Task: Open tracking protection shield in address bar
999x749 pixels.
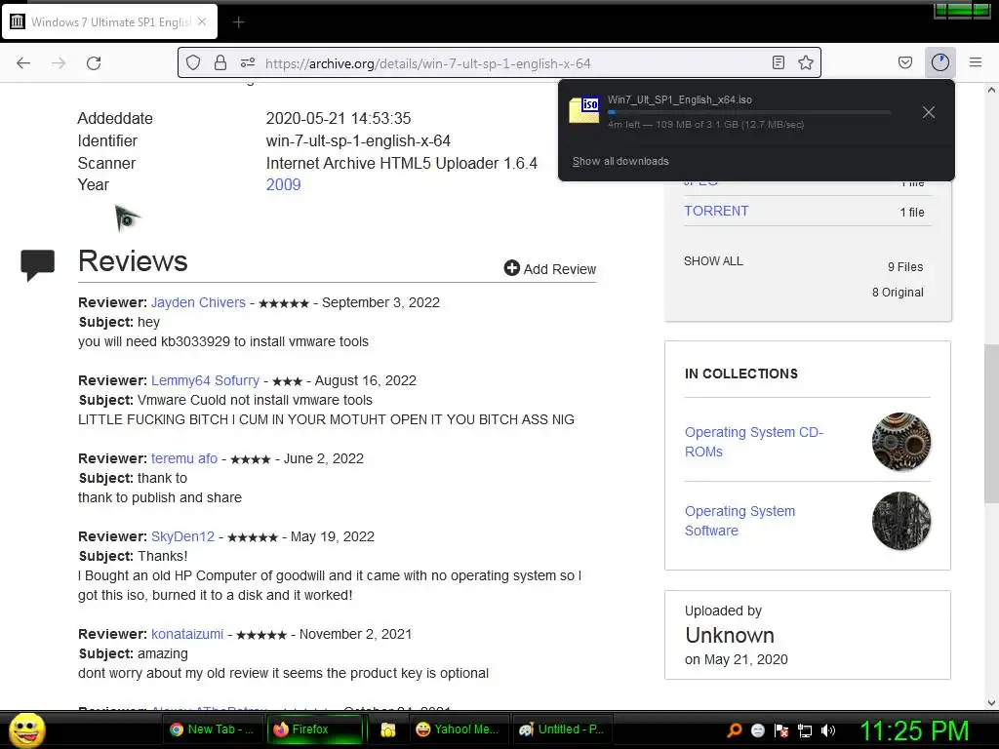Action: [x=193, y=62]
